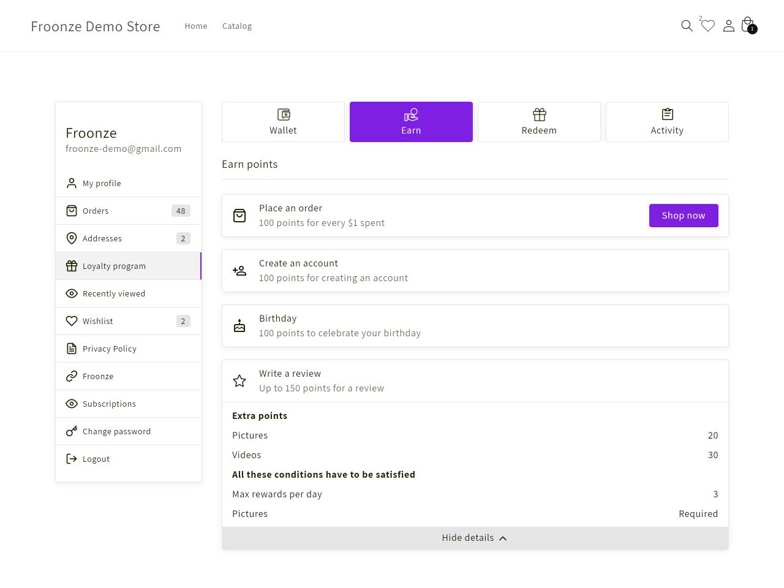Click the Birthday earning card
Image resolution: width=784 pixels, height=588 pixels.
(x=475, y=326)
